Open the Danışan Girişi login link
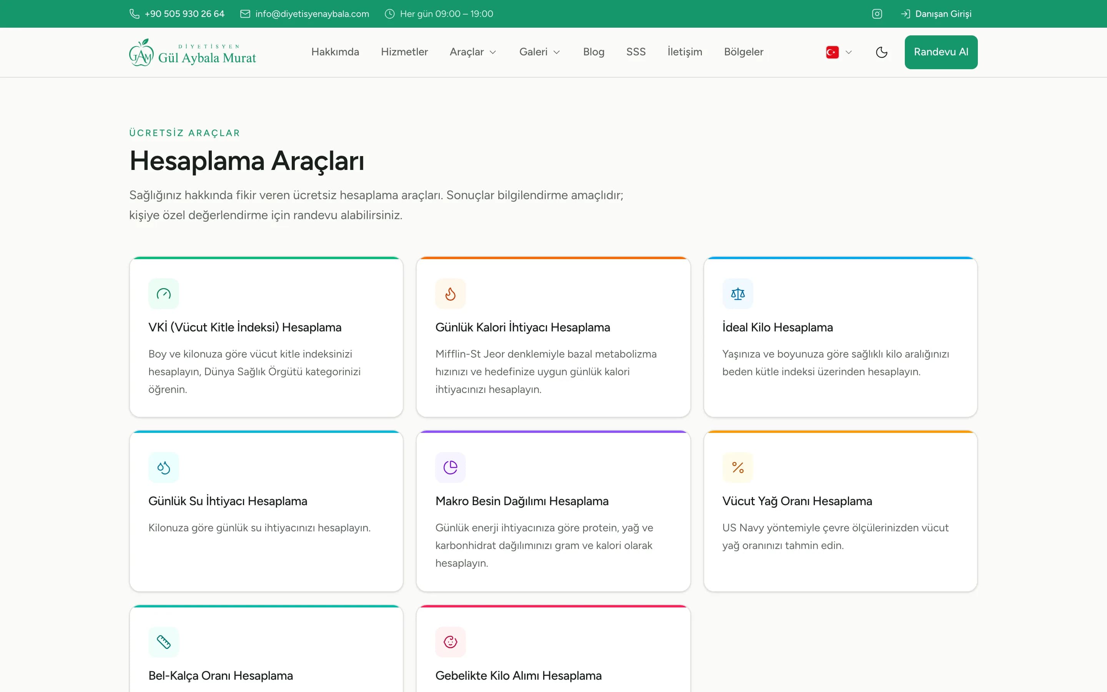1107x692 pixels. tap(936, 14)
